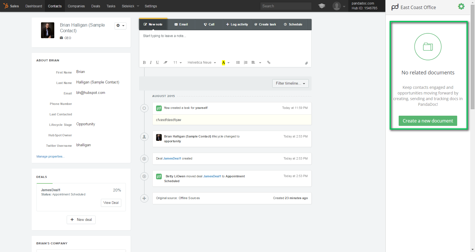475x252 pixels.
Task: Click the graduation cap academy icon
Action: point(321,6)
